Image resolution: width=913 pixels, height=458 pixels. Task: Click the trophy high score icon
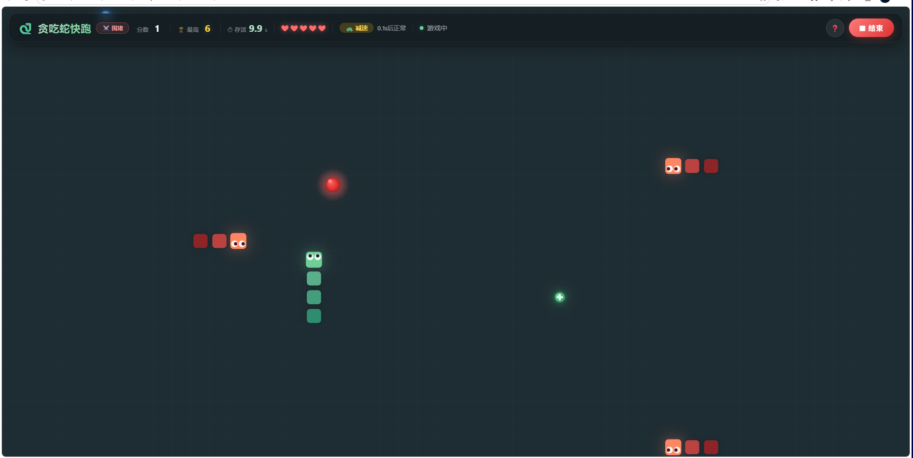click(181, 30)
